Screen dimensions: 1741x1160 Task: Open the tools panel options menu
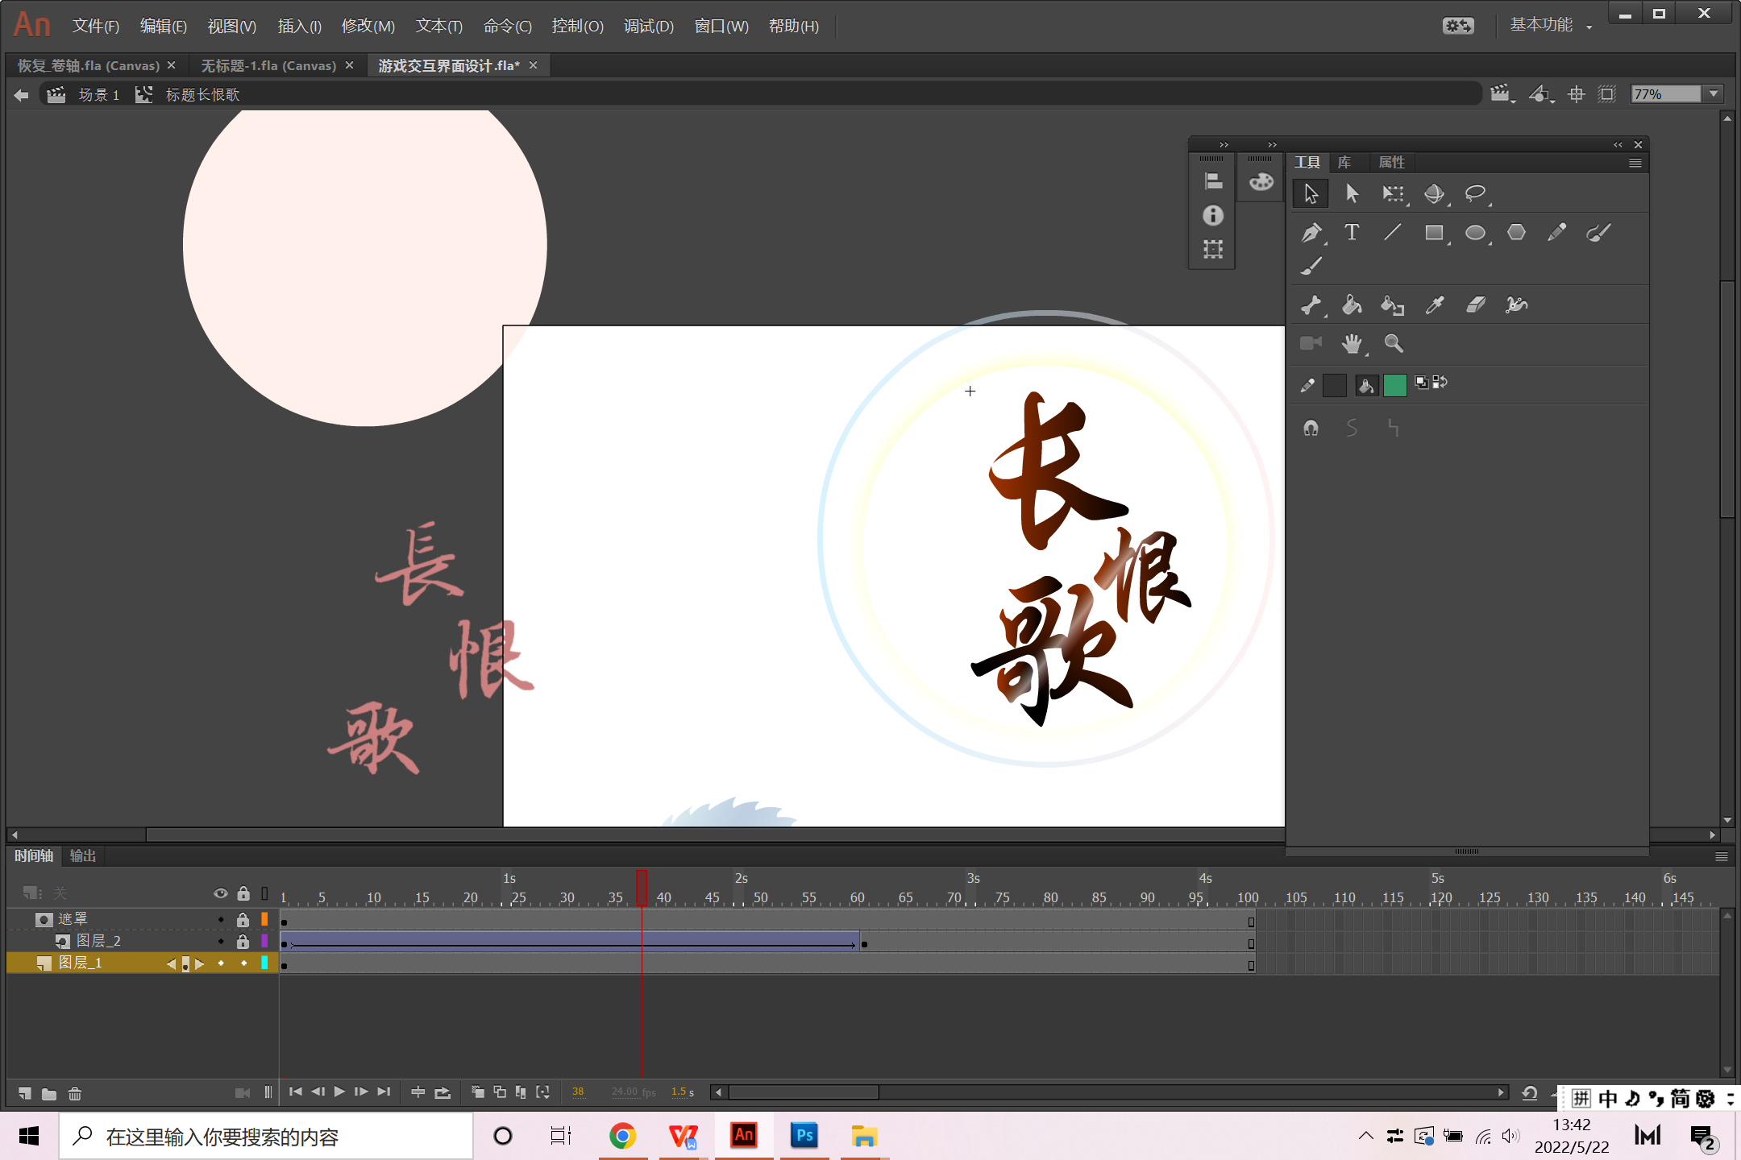tap(1635, 163)
